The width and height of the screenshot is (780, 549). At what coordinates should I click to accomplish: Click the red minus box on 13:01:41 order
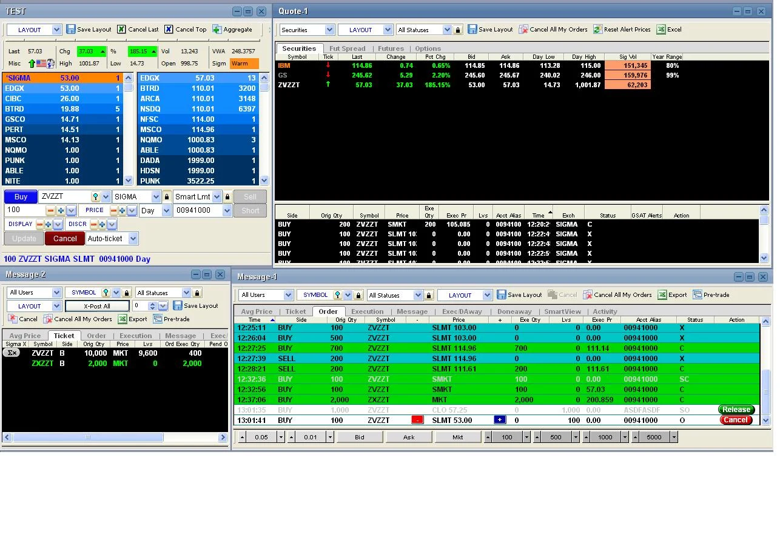pos(417,420)
